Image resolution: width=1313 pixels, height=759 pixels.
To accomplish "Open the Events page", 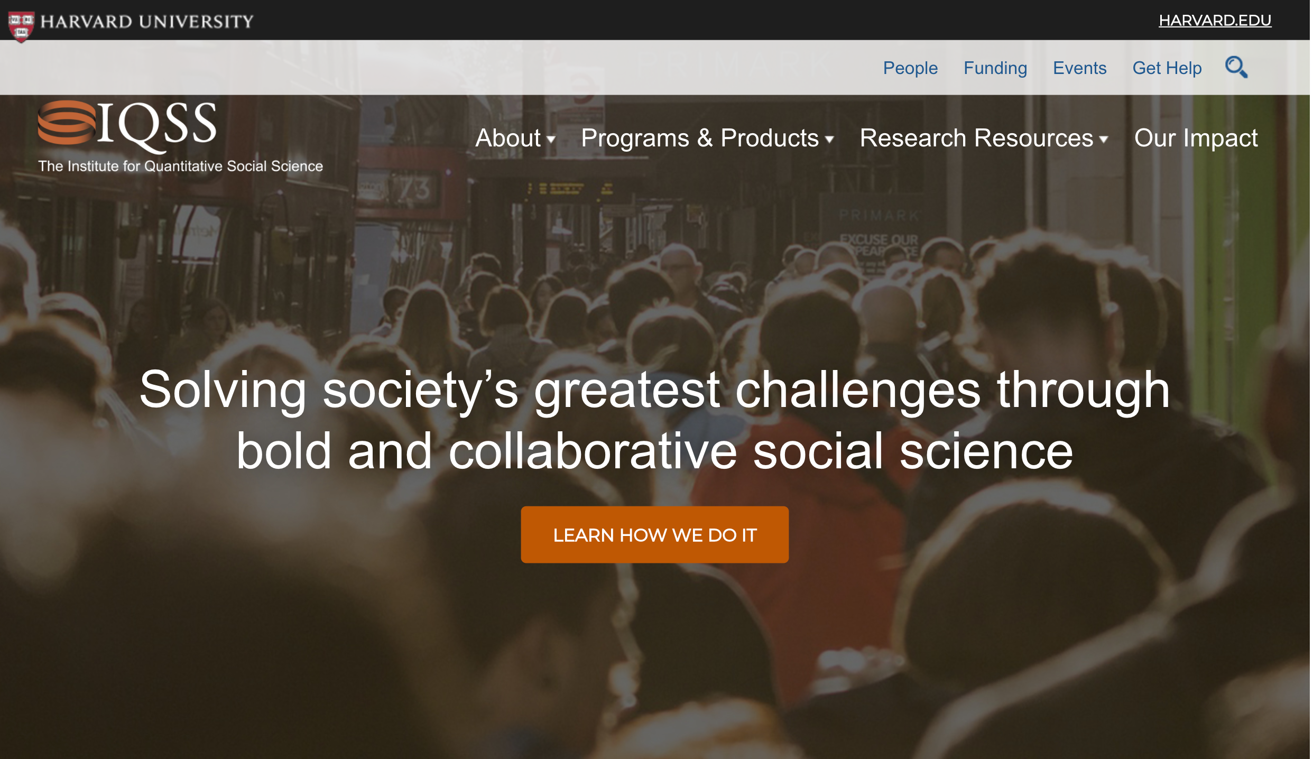I will [1080, 68].
